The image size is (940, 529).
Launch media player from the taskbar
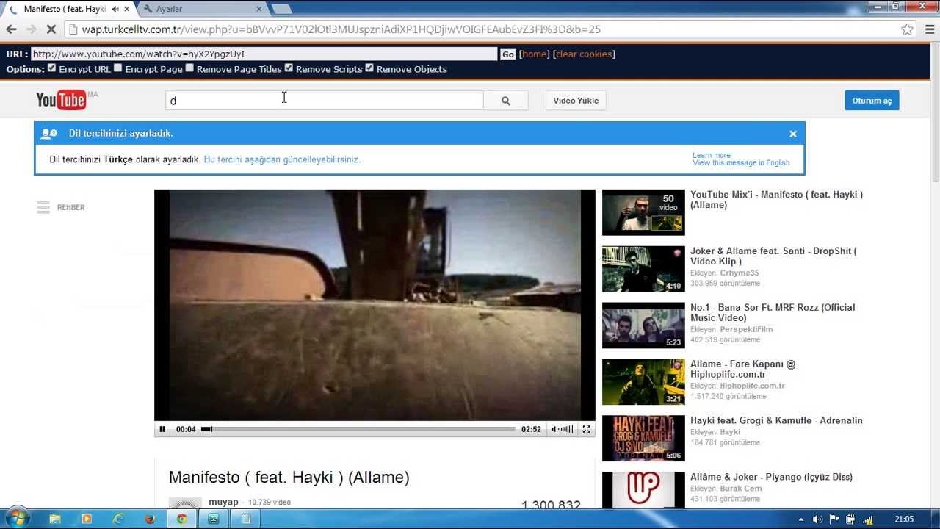click(87, 519)
